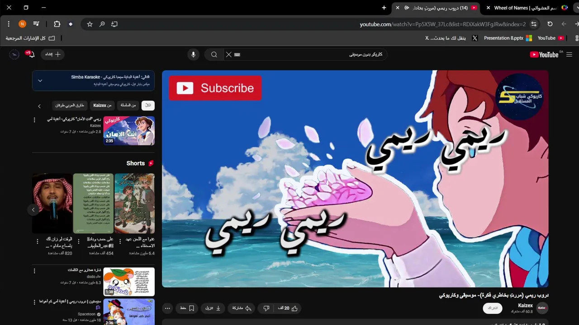Open the singer-with-microphone Shorts thumbnail
This screenshot has width=579, height=325.
click(x=52, y=203)
